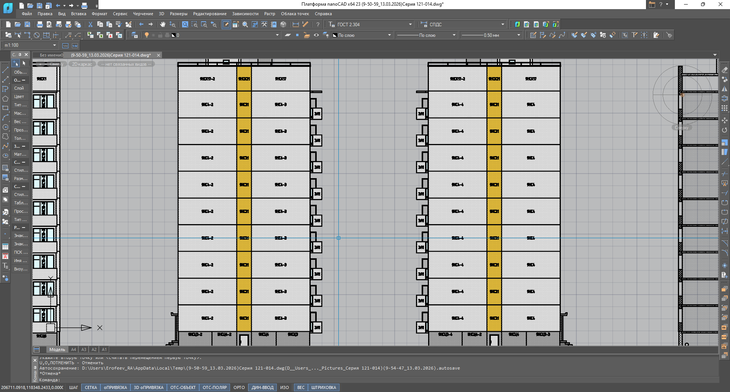
Task: Click the New document icon
Action: 8,24
